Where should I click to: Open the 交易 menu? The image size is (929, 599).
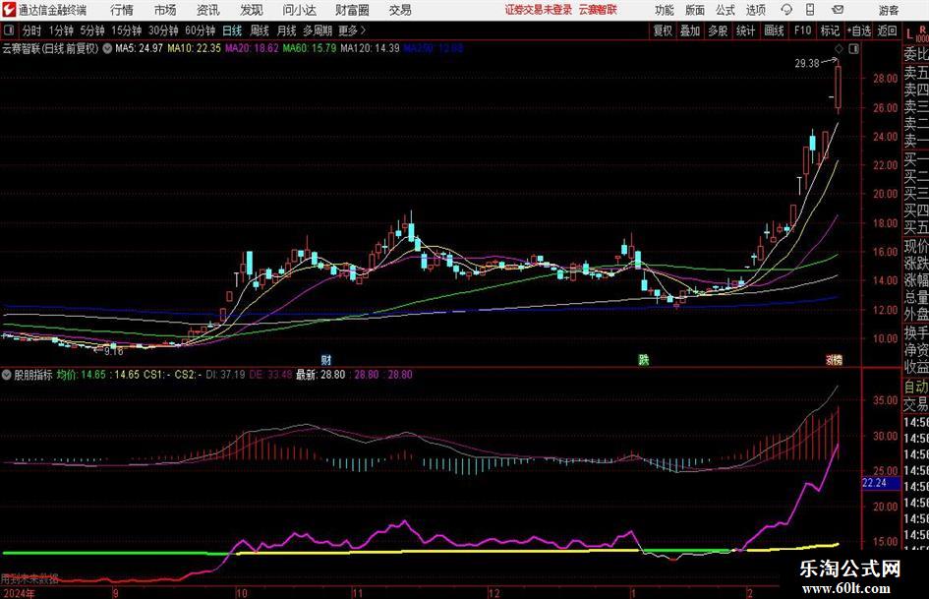tap(400, 10)
